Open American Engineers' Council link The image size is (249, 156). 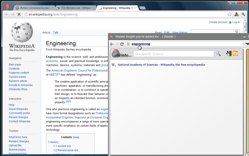pos(79,71)
